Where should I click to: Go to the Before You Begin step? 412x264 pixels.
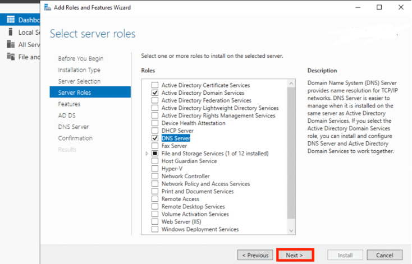coord(81,58)
